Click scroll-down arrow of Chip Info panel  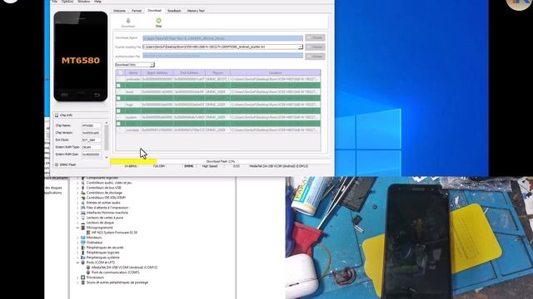(107, 157)
